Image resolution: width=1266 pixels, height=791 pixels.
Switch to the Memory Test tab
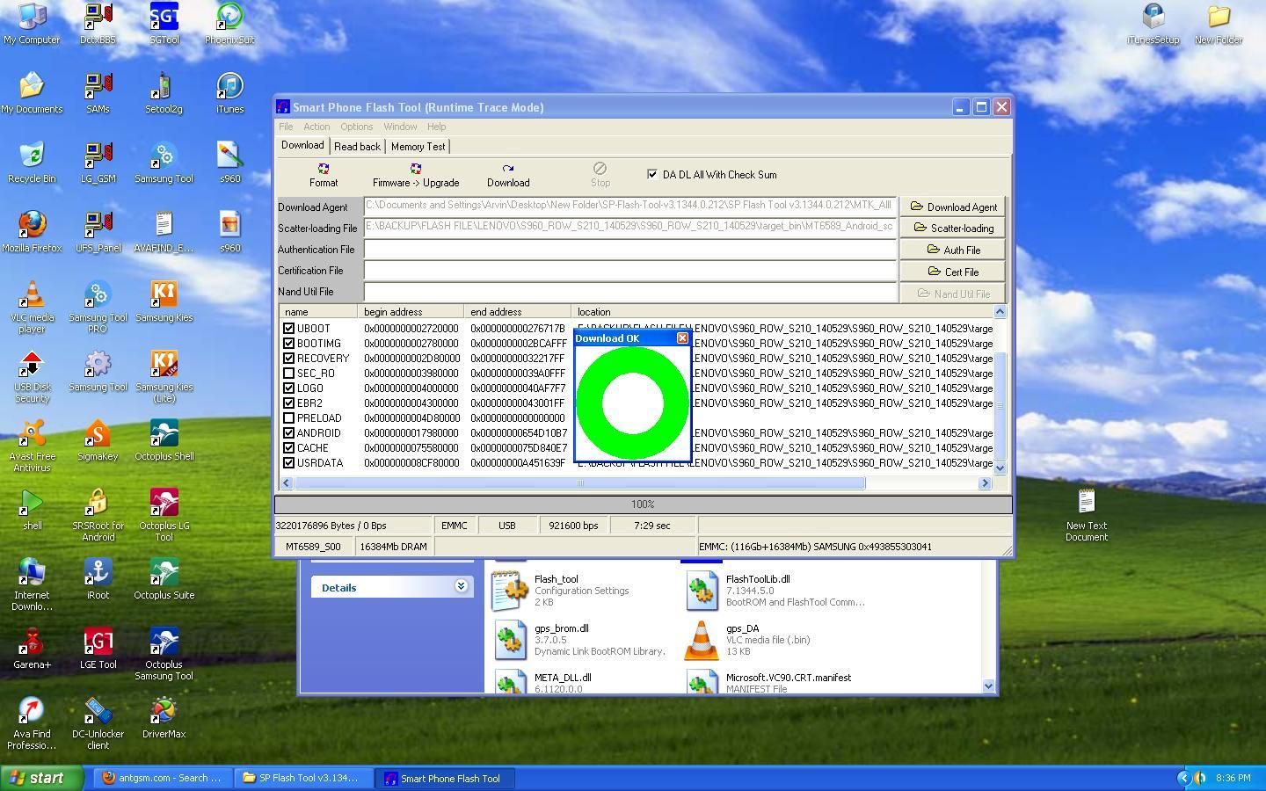point(418,147)
